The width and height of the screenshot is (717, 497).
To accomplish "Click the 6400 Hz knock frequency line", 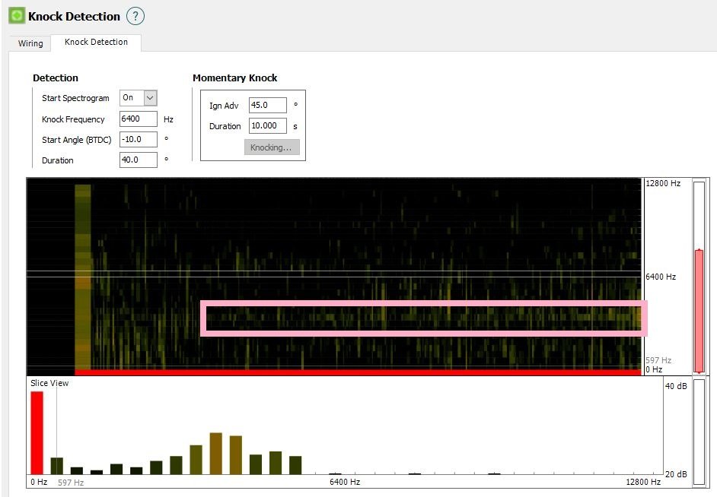I will pyautogui.click(x=335, y=274).
